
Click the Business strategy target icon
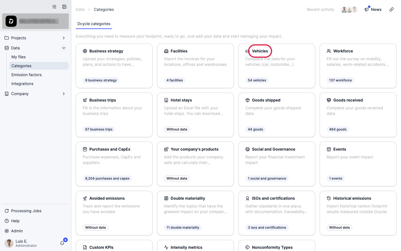[x=85, y=51]
